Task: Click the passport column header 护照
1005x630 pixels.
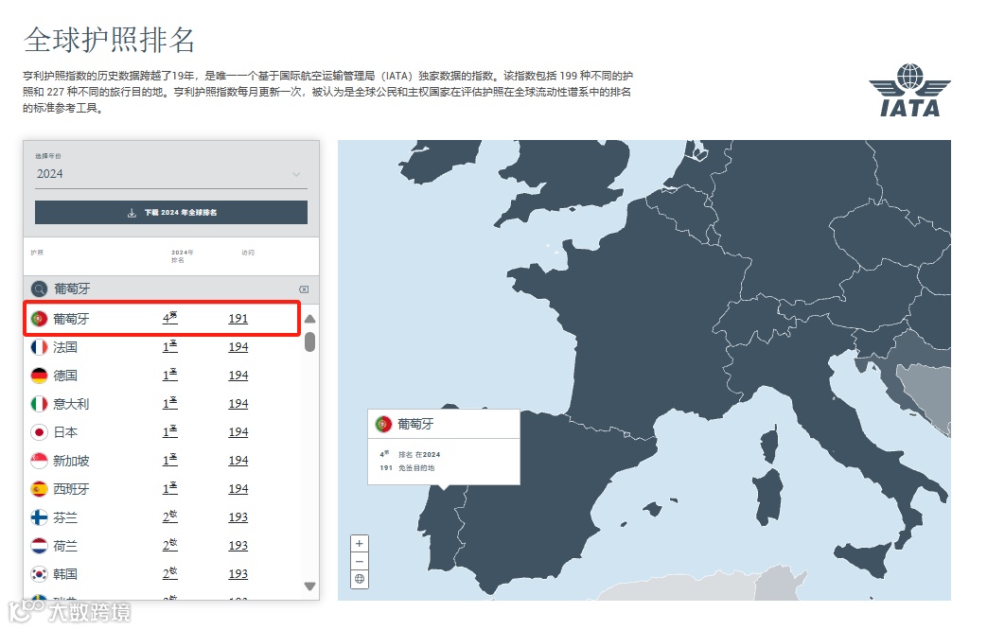Action: [37, 253]
